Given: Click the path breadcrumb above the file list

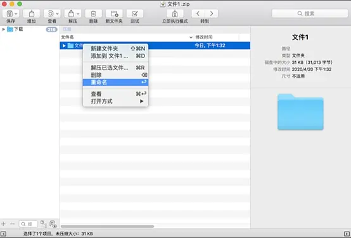Looking at the screenshot, I should [x=67, y=29].
